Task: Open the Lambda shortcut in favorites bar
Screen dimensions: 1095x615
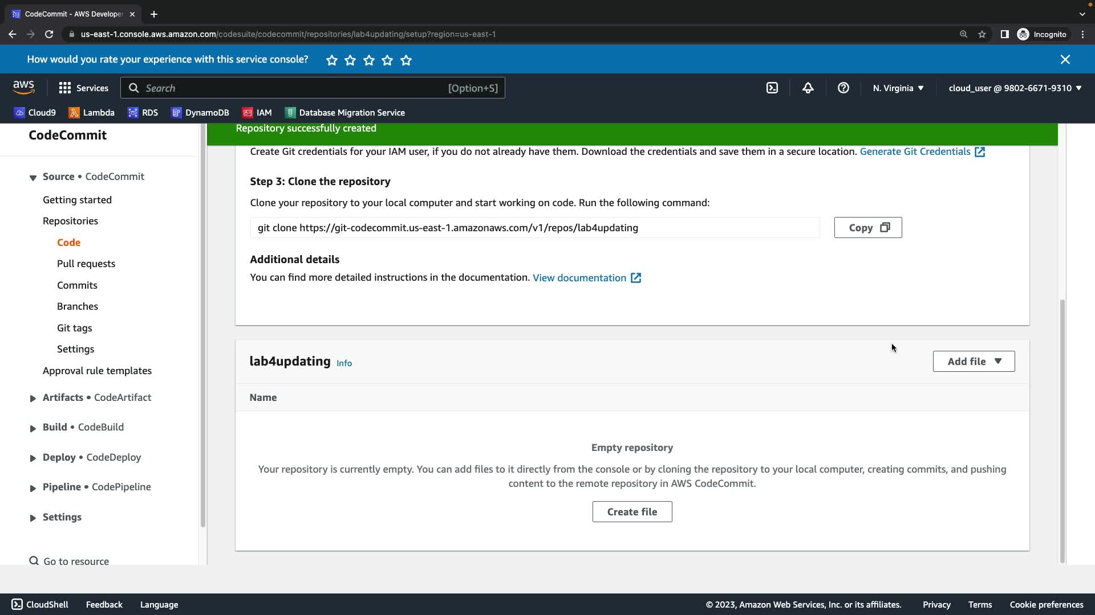Action: pos(91,113)
